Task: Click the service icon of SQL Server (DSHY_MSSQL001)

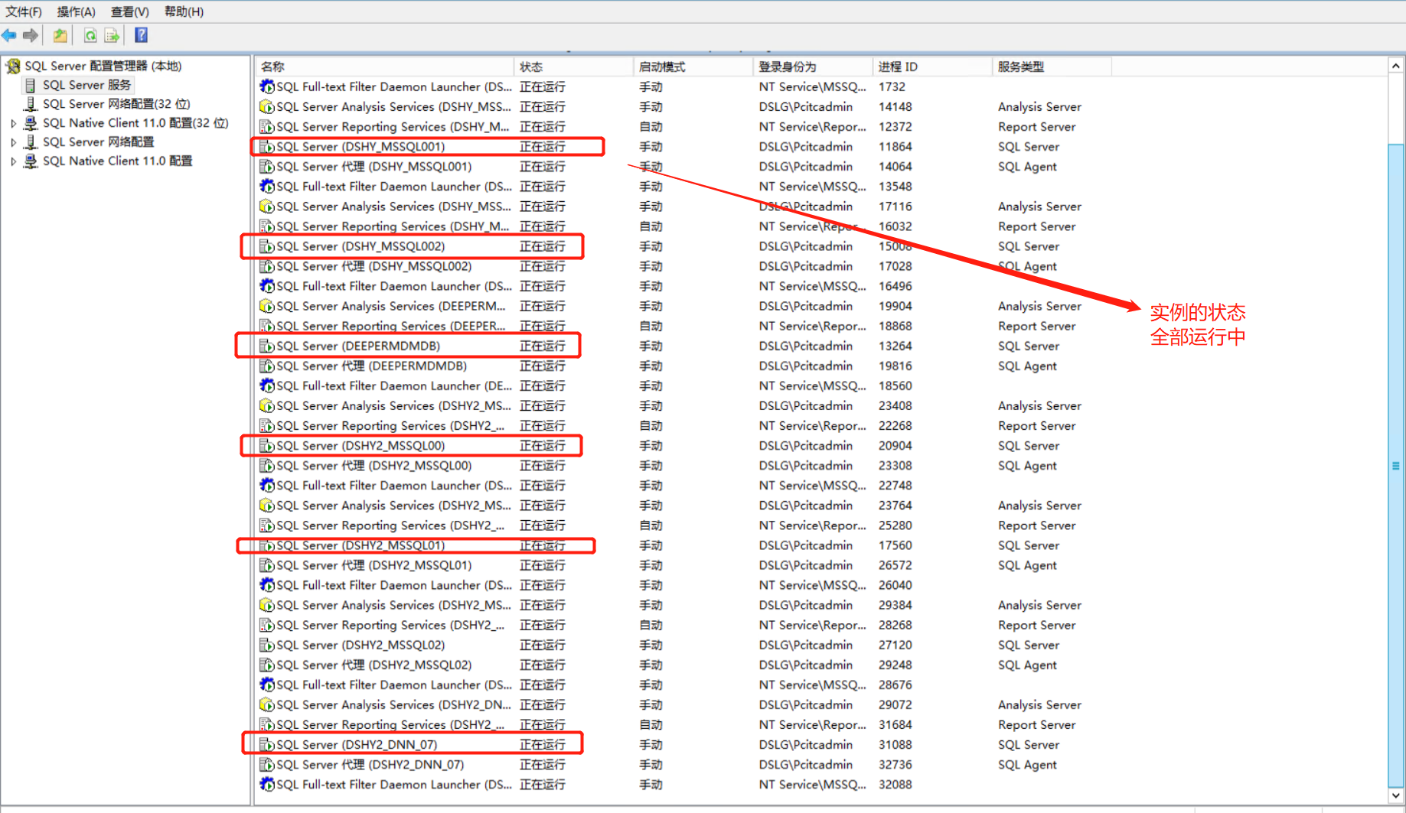Action: 266,147
